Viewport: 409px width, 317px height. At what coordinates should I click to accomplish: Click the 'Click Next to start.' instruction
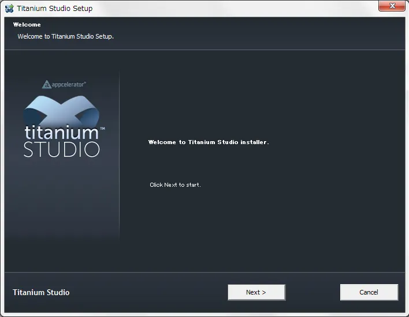[175, 185]
